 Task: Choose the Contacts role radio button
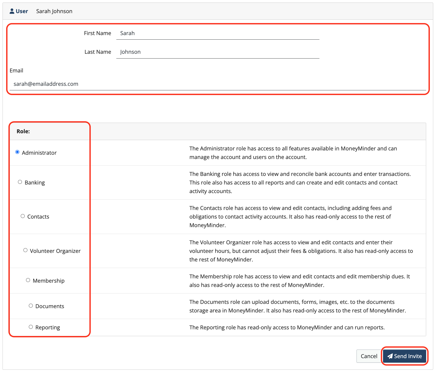pyautogui.click(x=23, y=216)
